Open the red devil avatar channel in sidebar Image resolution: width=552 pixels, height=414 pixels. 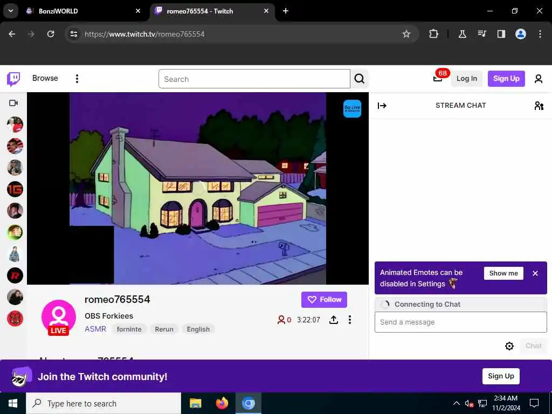(15, 319)
